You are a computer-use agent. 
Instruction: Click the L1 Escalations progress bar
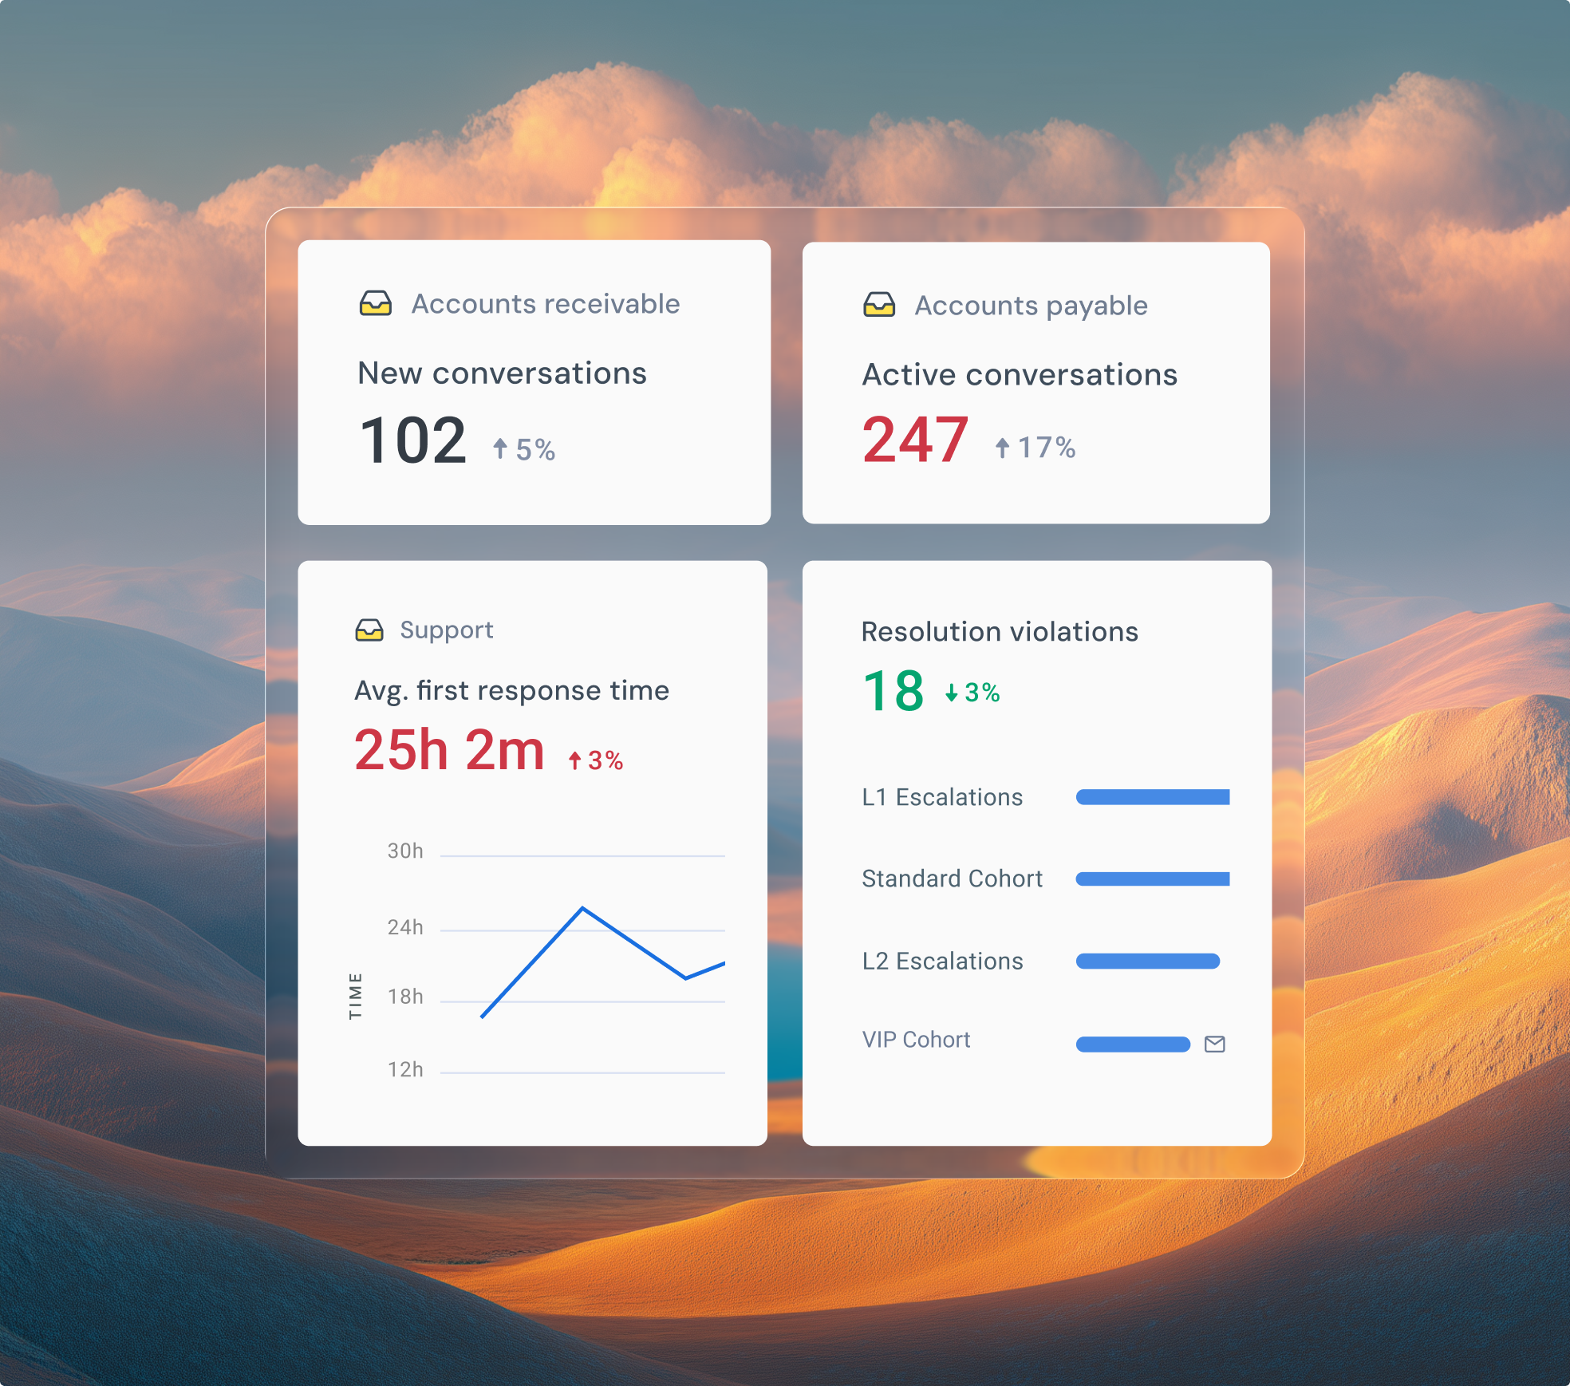point(1152,797)
